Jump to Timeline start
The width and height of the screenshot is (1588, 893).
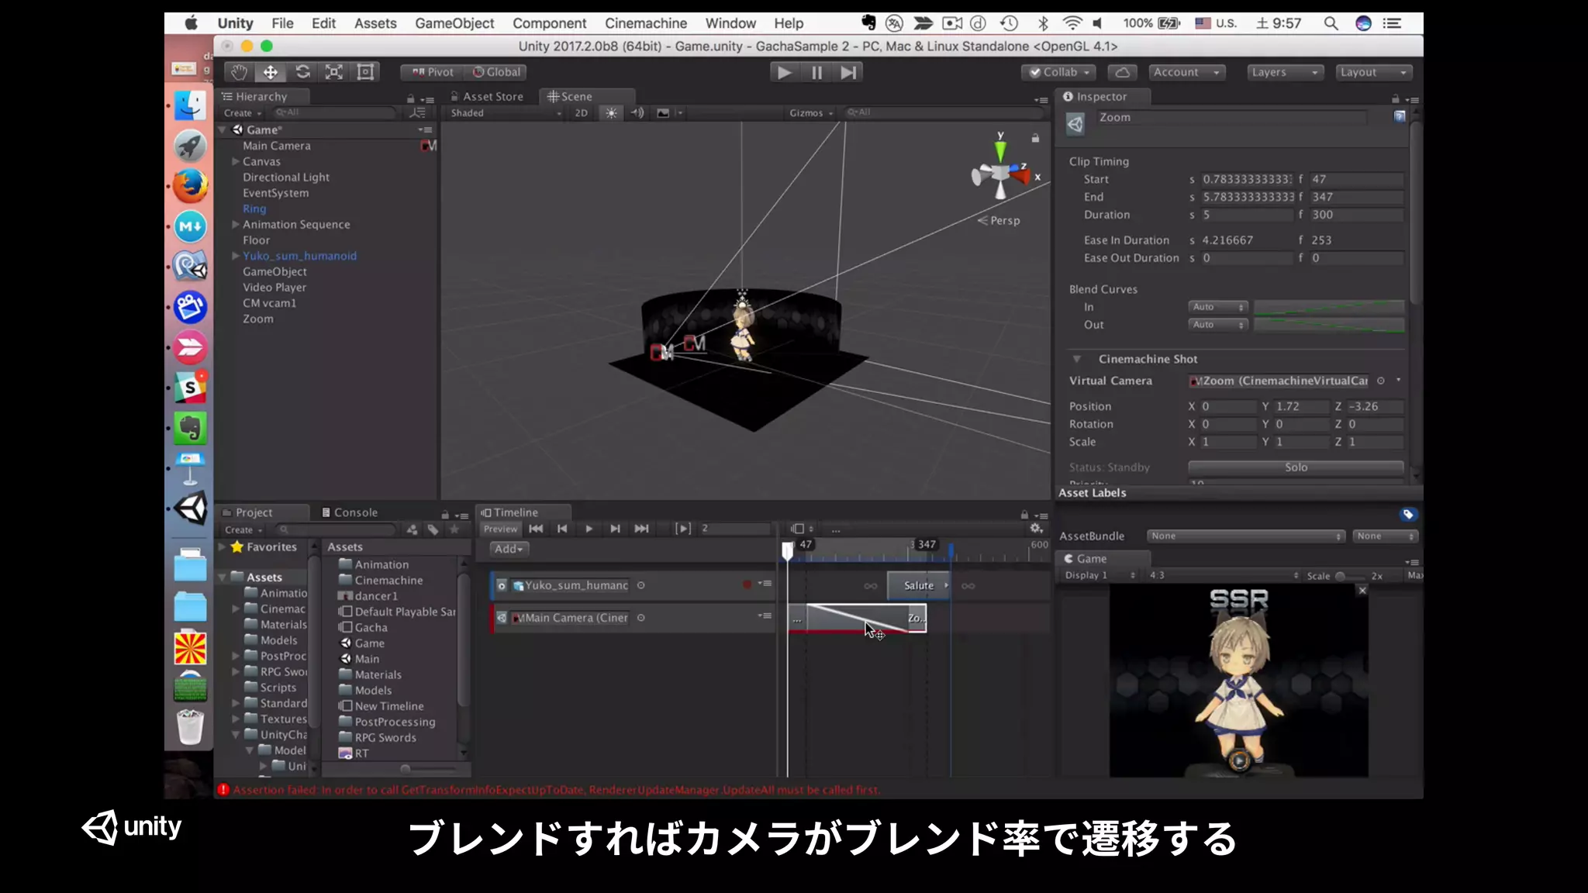click(x=536, y=529)
